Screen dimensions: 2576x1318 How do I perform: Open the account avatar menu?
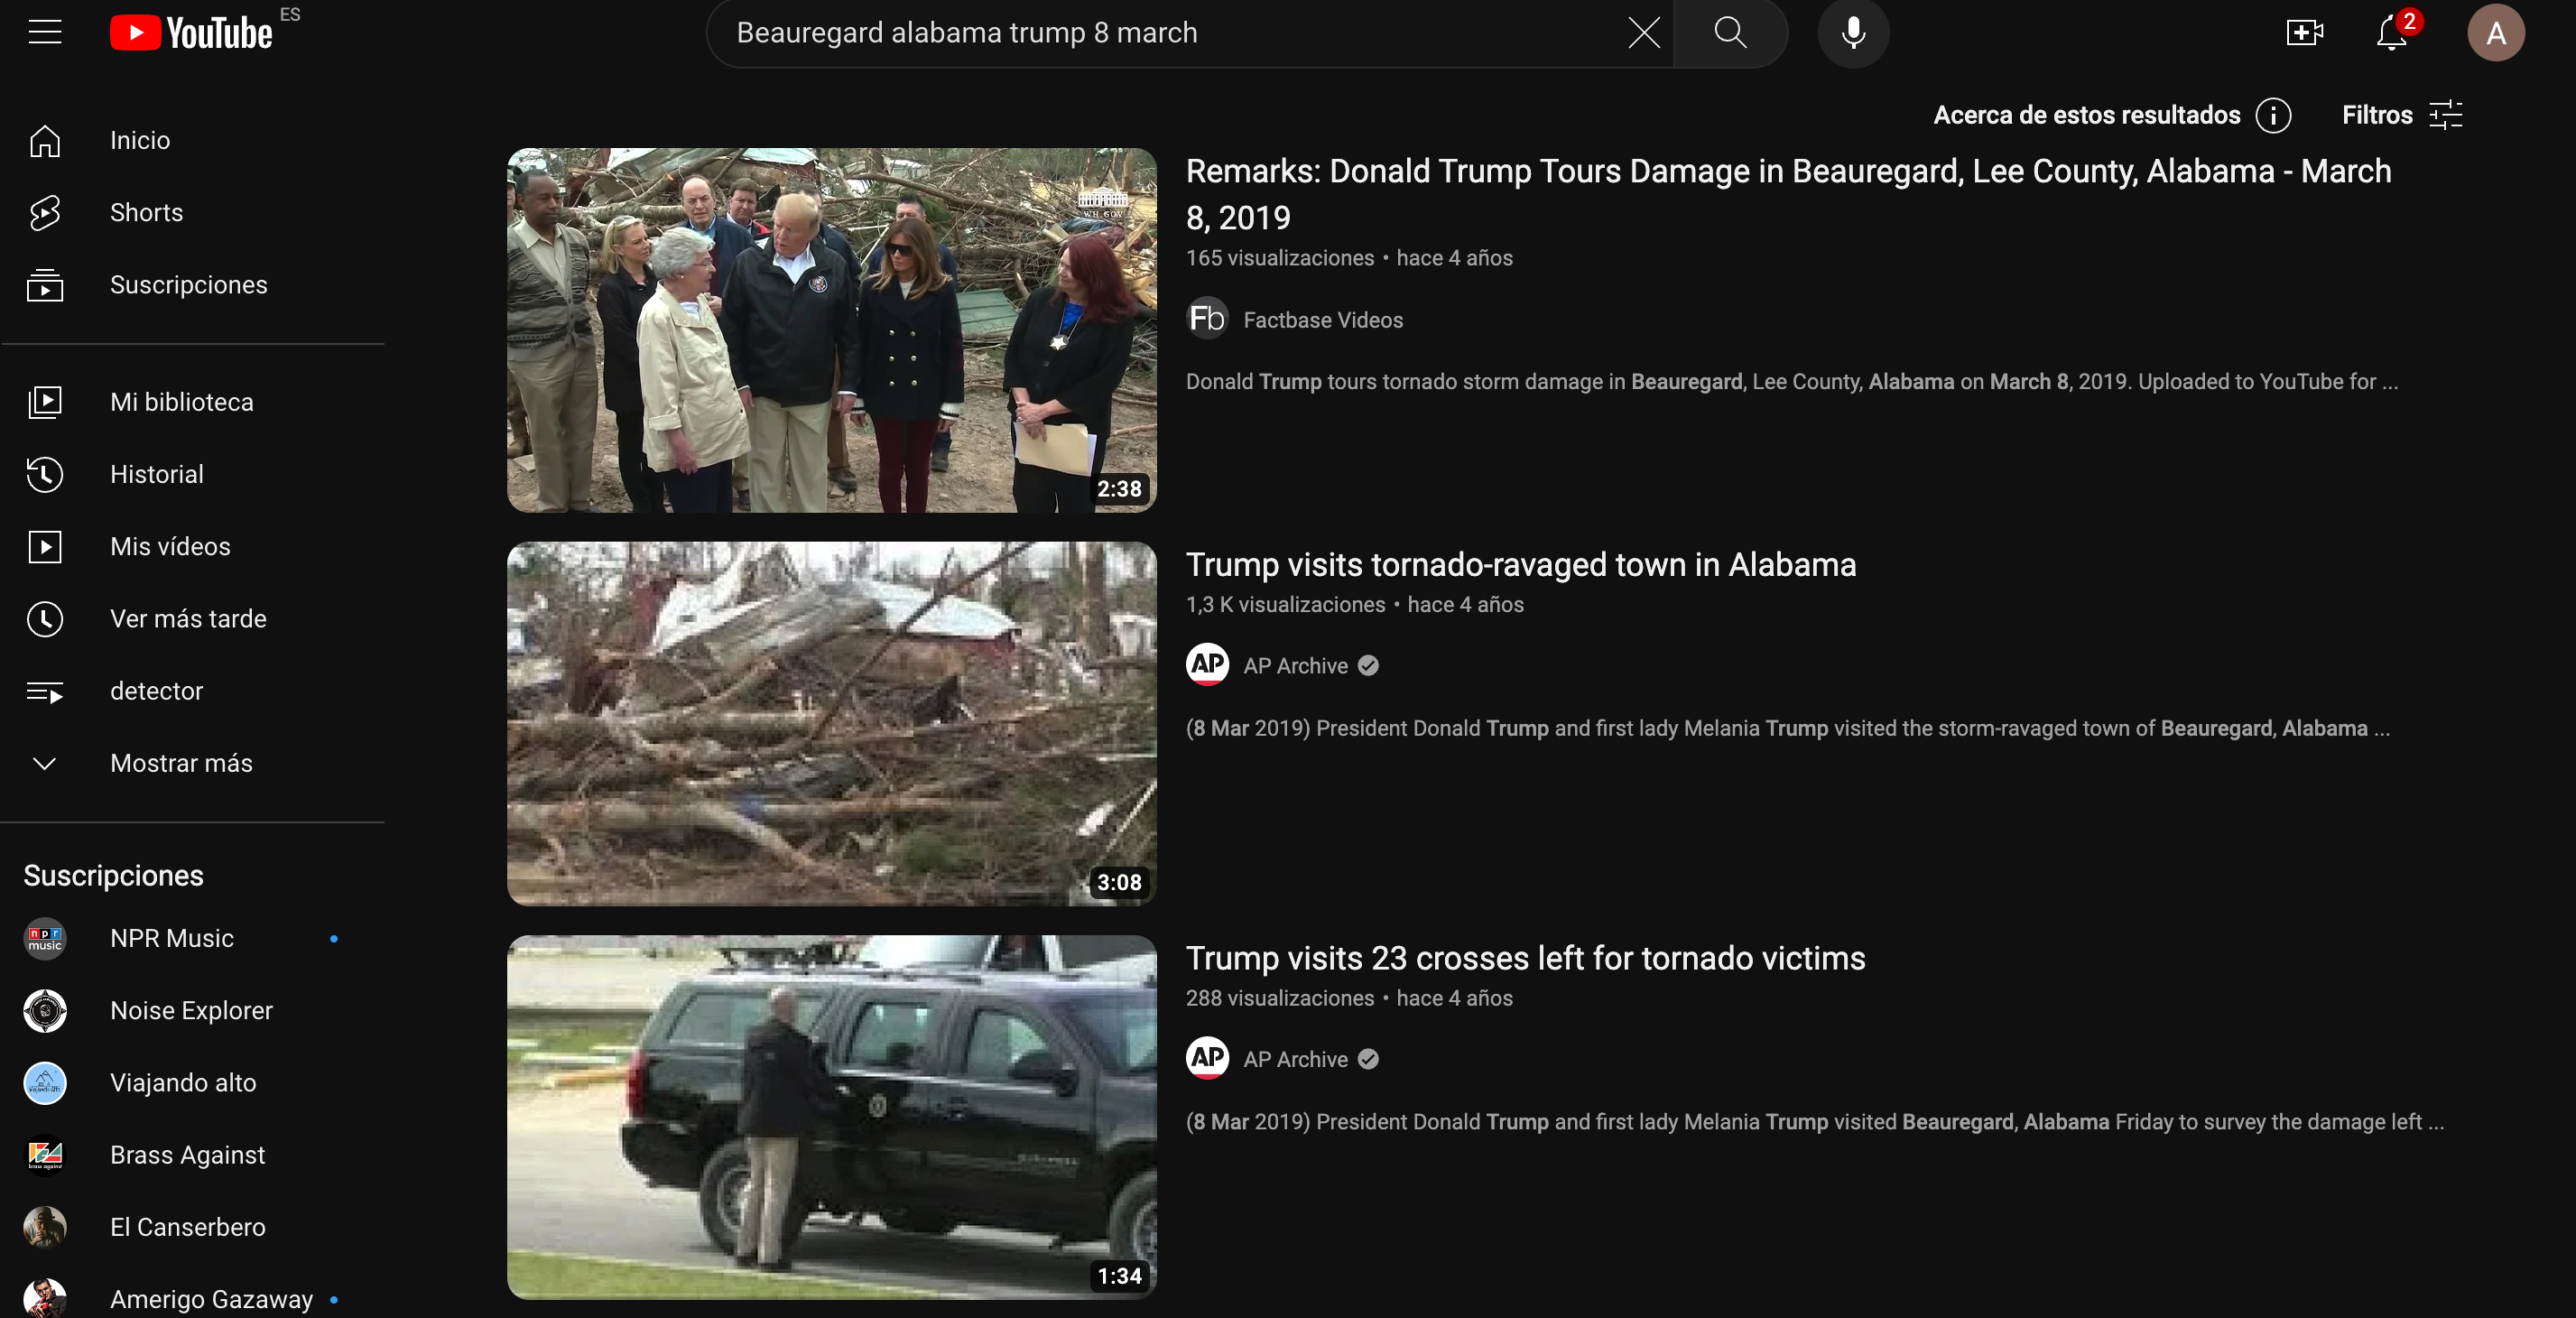coord(2495,33)
